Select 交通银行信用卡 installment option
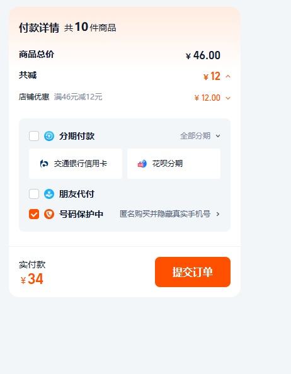This screenshot has height=374, width=291. [x=76, y=164]
